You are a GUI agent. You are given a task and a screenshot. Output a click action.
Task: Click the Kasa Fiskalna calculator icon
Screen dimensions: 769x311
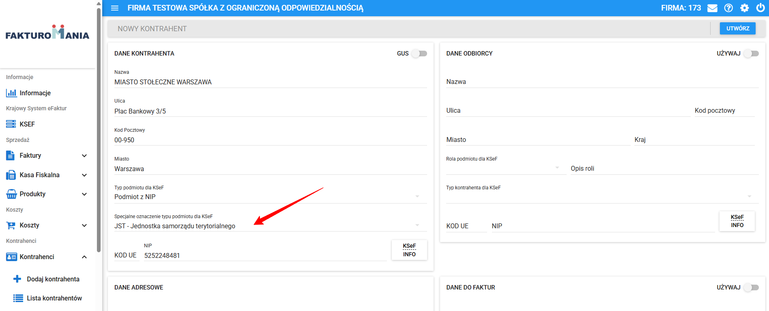pyautogui.click(x=11, y=175)
